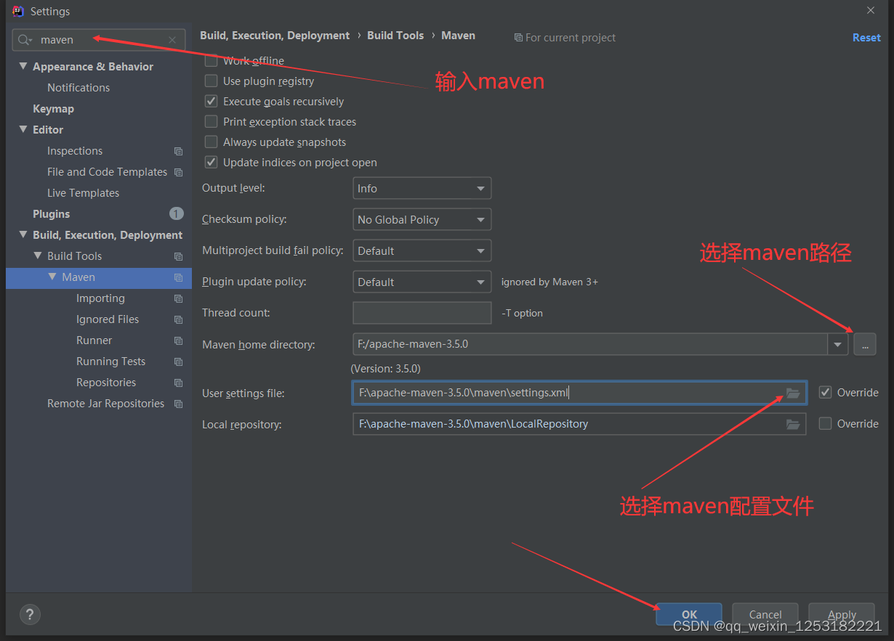894x641 pixels.
Task: Click the browse button beside Maven home directory
Action: point(864,344)
